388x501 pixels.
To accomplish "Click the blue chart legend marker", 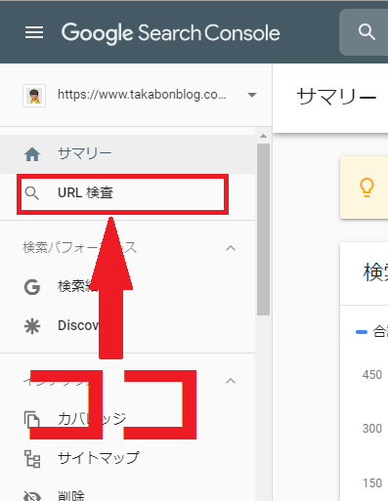I will click(362, 332).
